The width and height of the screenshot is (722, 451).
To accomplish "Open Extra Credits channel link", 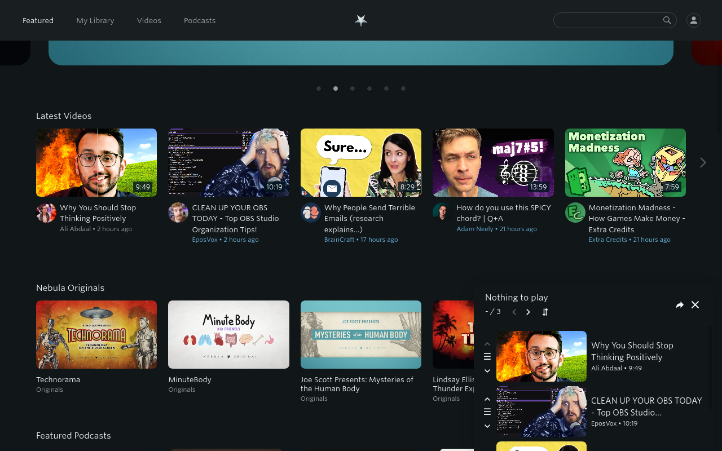I will click(608, 240).
